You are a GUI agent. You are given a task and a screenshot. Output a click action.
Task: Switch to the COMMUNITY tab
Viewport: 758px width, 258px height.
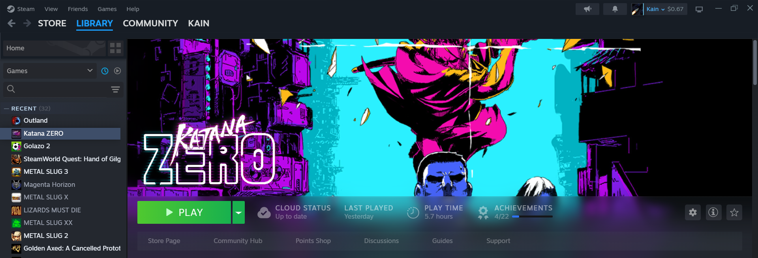(x=150, y=23)
